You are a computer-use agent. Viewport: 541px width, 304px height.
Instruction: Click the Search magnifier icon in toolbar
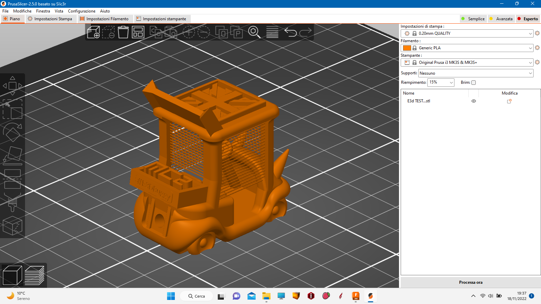click(x=254, y=32)
